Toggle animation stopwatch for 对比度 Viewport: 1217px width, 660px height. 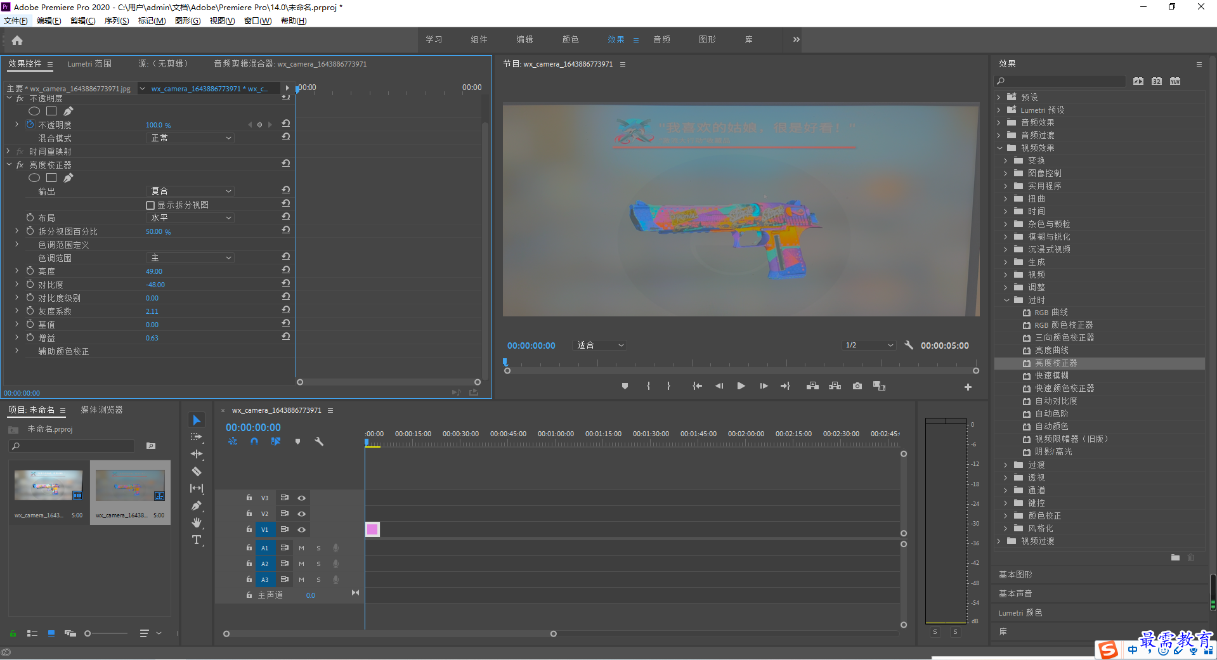tap(30, 284)
